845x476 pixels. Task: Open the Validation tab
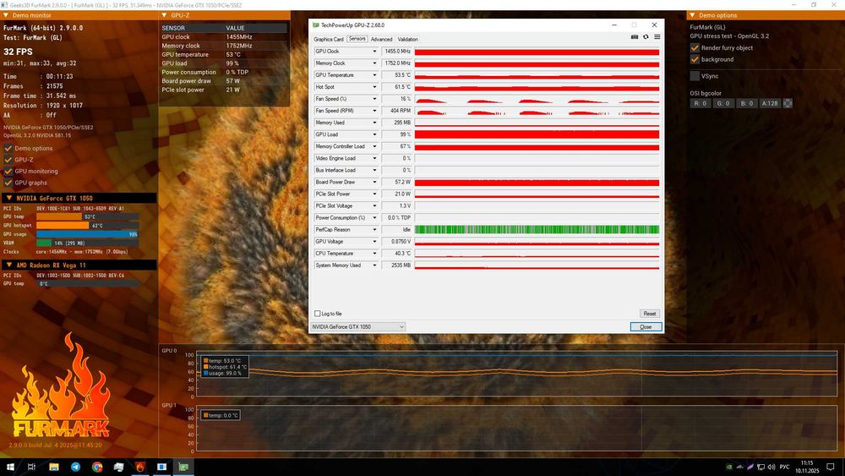point(407,40)
